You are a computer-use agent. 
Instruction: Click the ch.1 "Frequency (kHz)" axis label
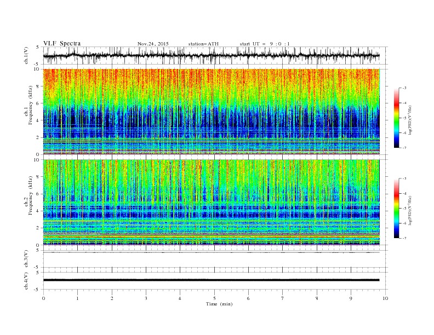(31, 105)
